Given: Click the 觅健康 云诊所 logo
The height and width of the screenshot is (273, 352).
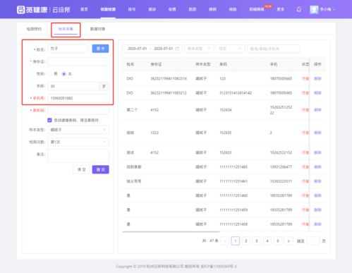Looking at the screenshot, I should [x=44, y=10].
